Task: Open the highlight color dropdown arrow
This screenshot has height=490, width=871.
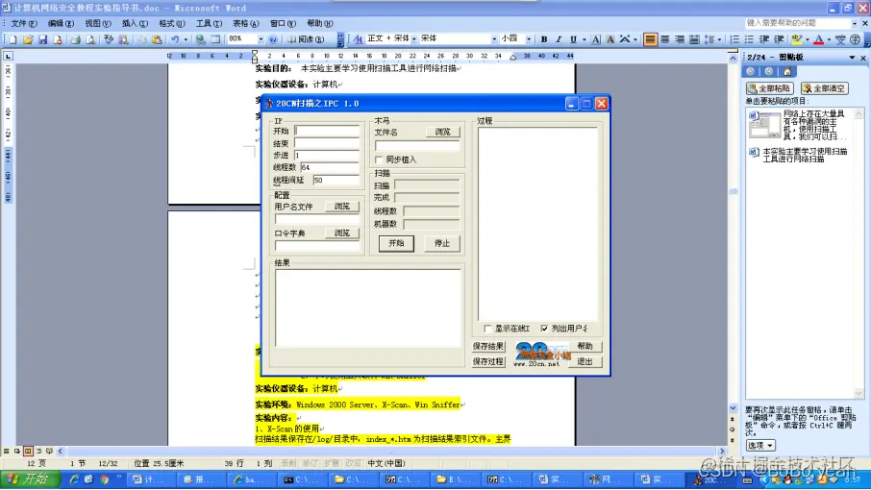Action: coord(808,38)
